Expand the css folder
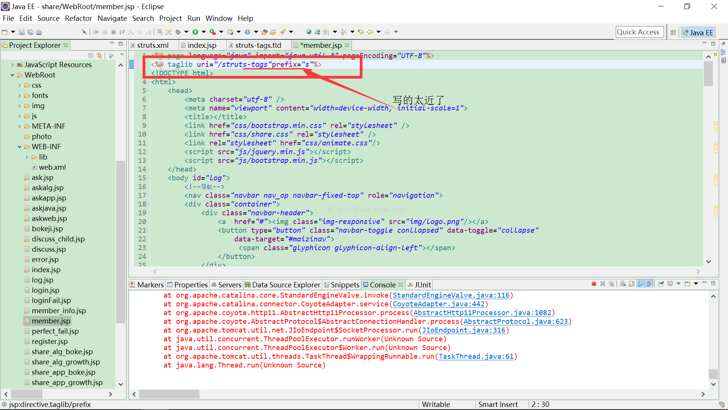728x410 pixels. (20, 85)
